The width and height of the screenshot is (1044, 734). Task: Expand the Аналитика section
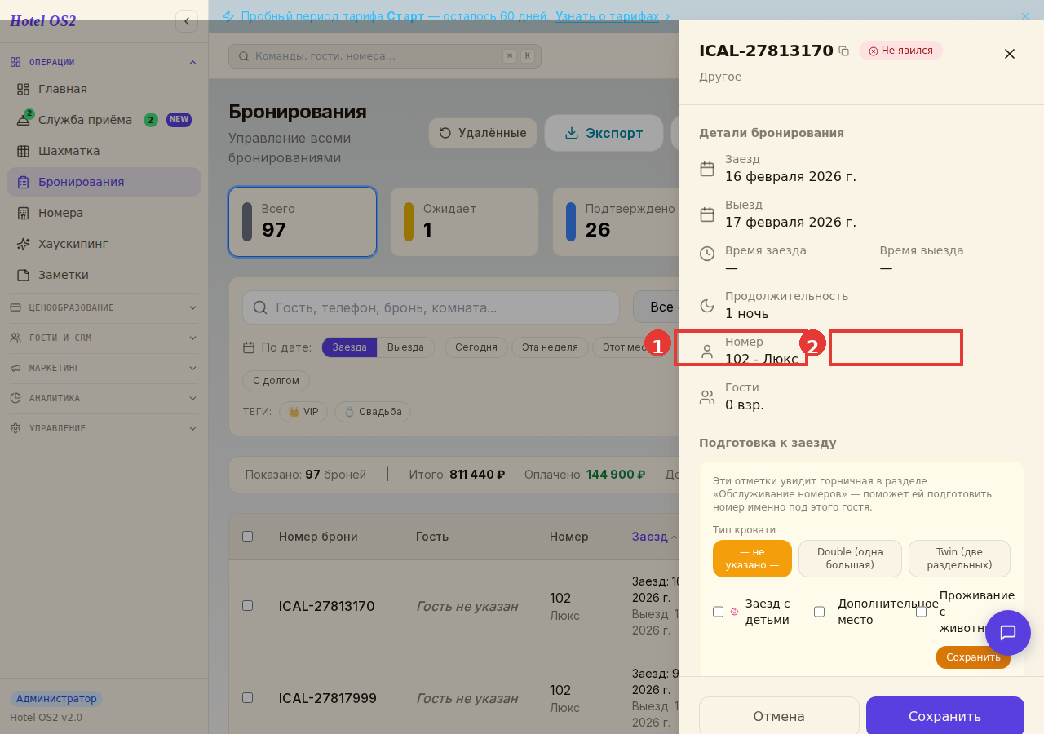pos(104,398)
